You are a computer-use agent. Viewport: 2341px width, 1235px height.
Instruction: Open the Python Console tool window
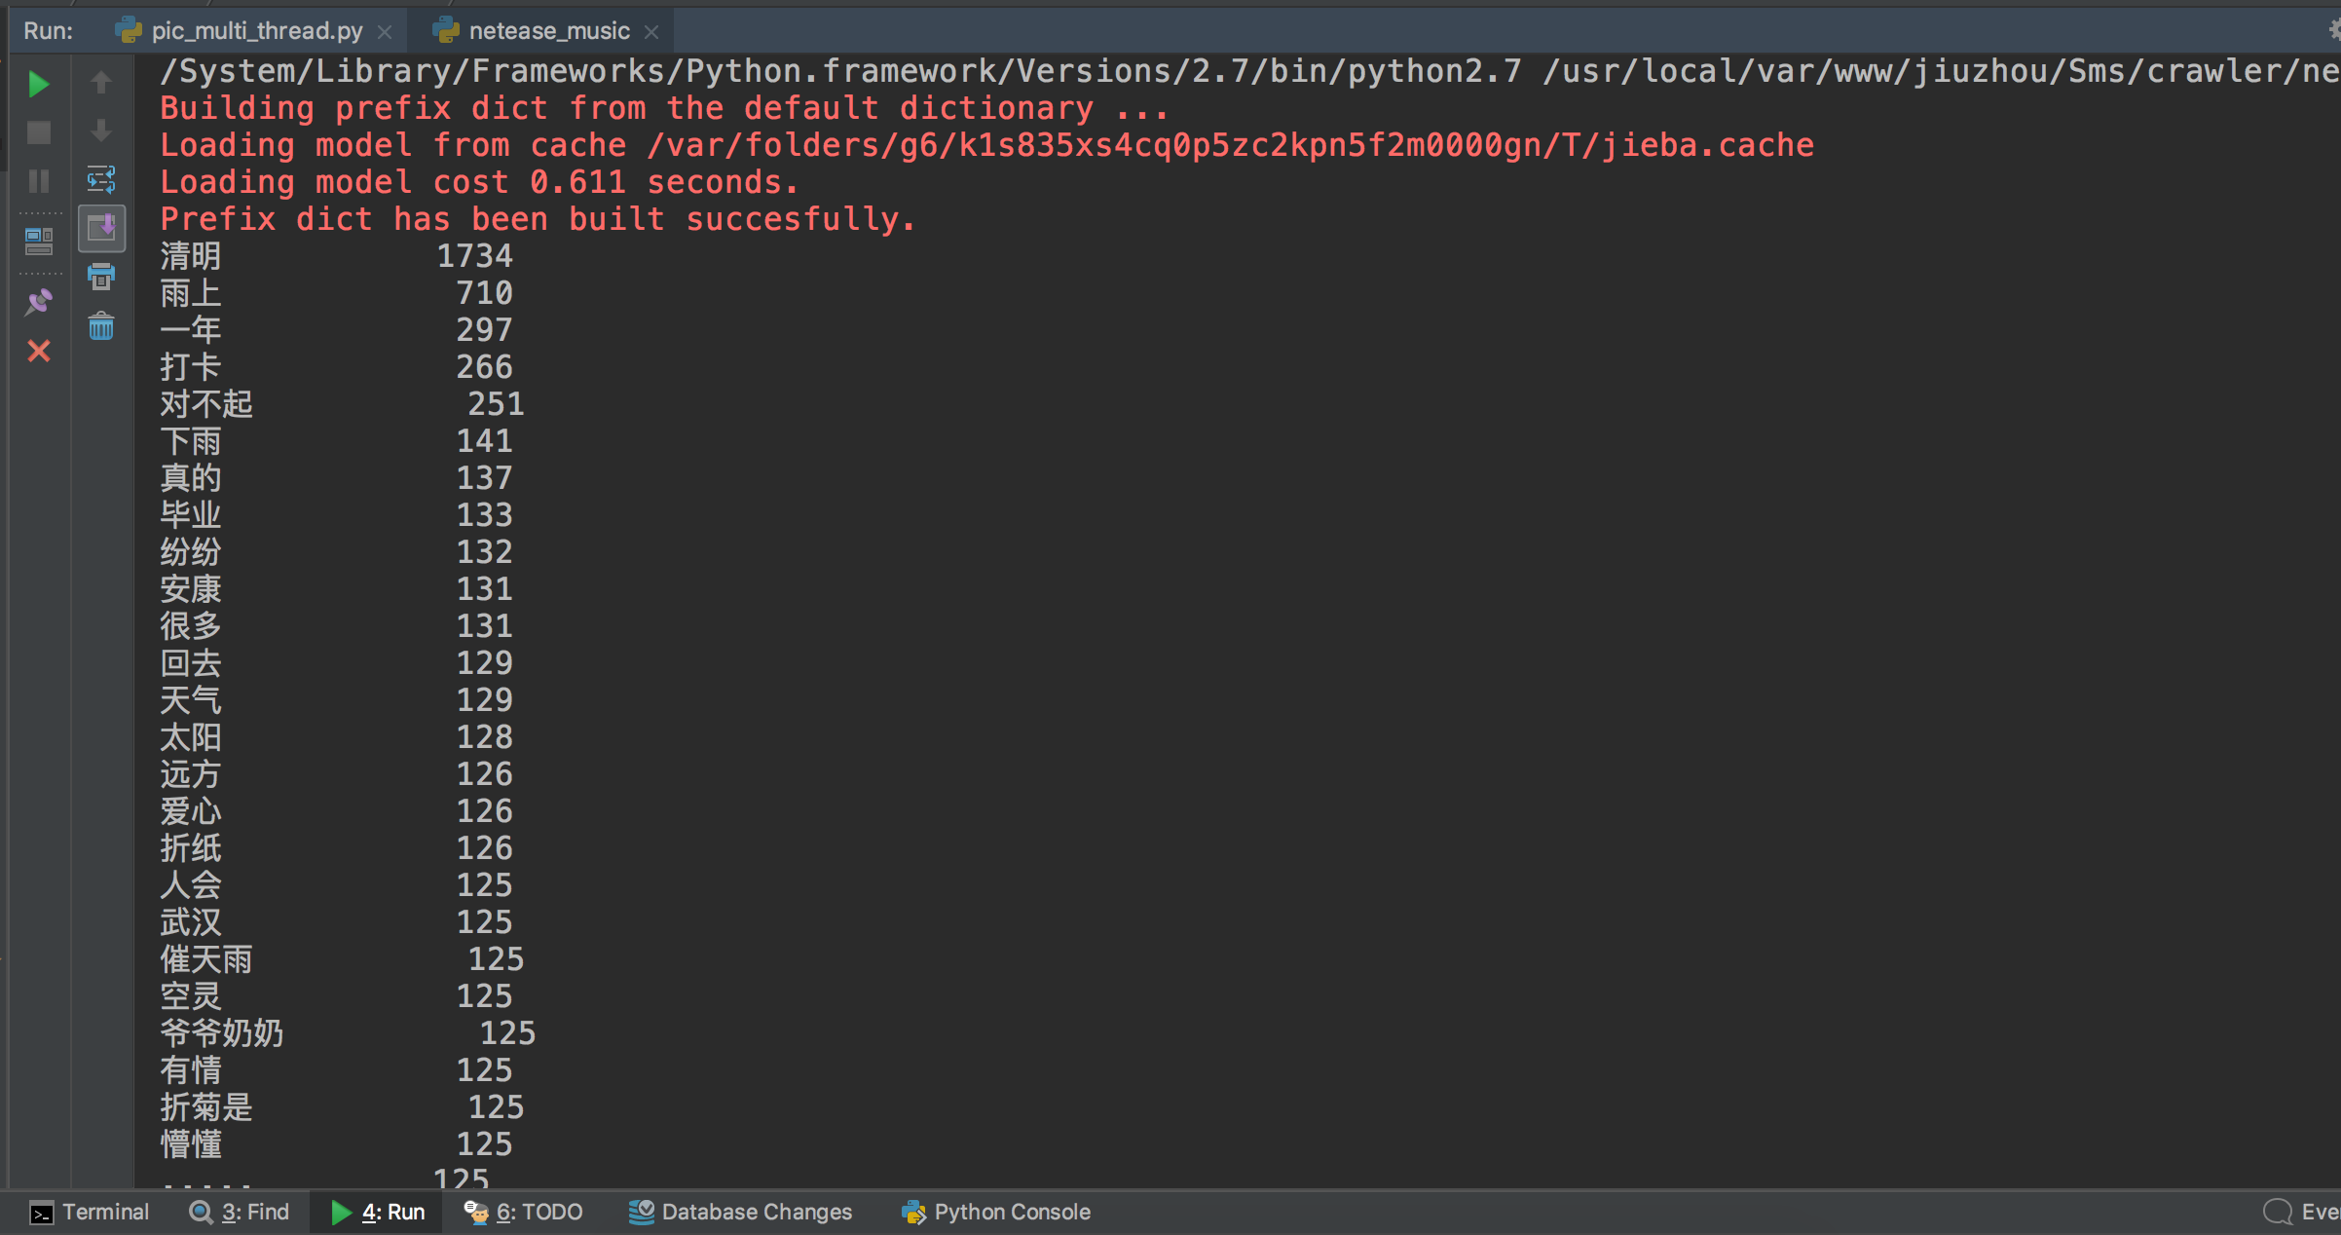[996, 1212]
